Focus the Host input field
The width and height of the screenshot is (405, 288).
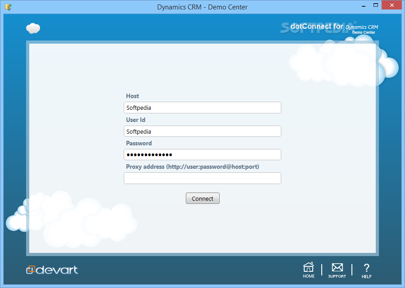pyautogui.click(x=202, y=108)
